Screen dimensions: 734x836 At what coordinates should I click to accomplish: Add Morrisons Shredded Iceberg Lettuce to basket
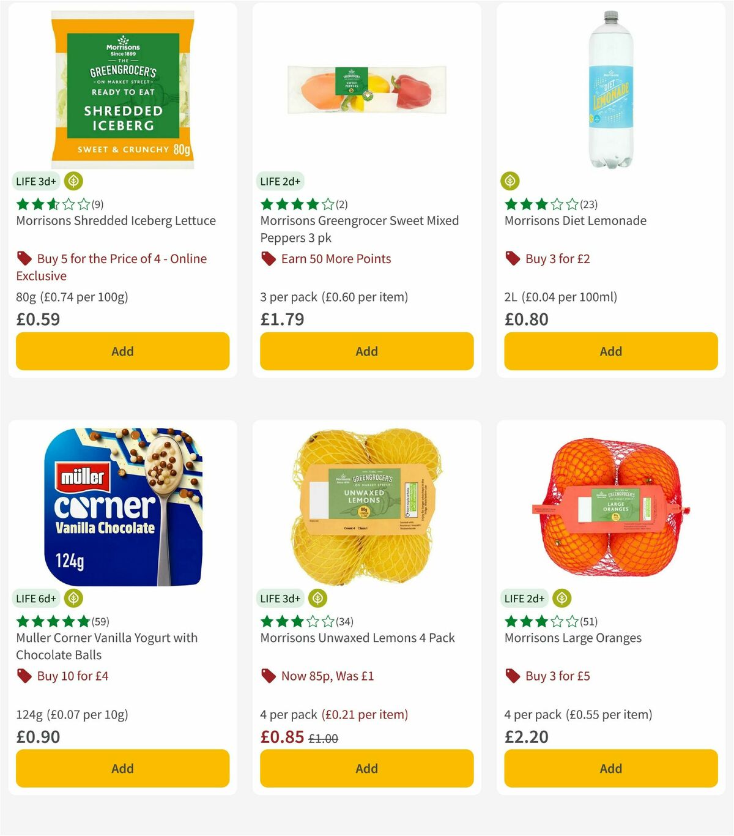click(122, 351)
